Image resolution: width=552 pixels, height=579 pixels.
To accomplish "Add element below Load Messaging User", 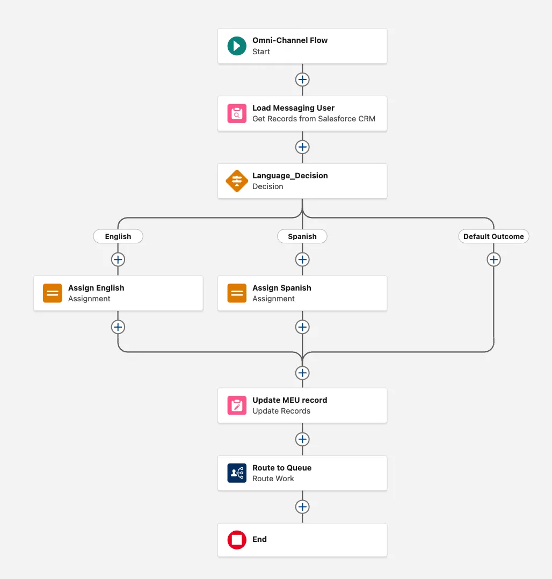I will (x=302, y=147).
